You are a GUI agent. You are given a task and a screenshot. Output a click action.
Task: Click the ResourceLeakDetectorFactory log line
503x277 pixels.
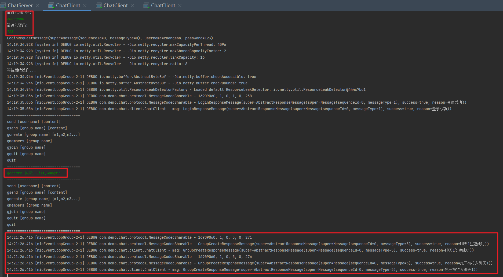(186, 89)
